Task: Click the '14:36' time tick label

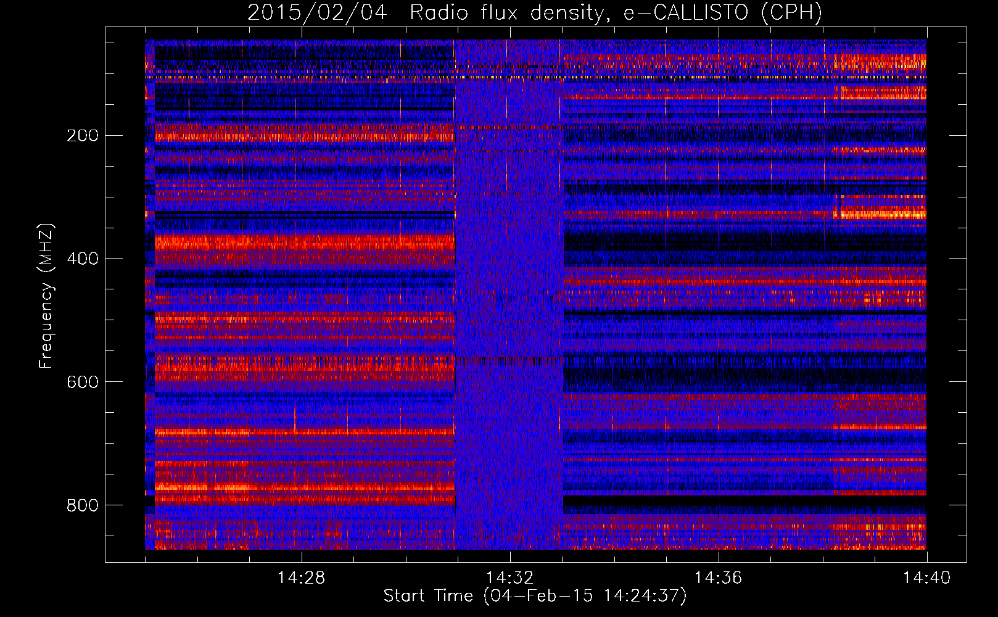Action: pos(718,578)
